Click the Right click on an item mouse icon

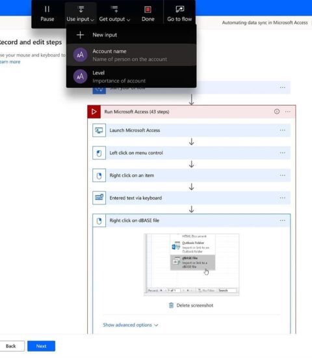point(99,176)
